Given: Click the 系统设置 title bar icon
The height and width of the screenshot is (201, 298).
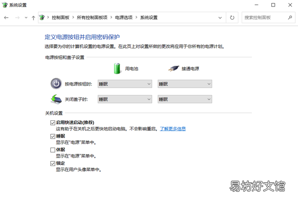Looking at the screenshot, I should (x=5, y=5).
